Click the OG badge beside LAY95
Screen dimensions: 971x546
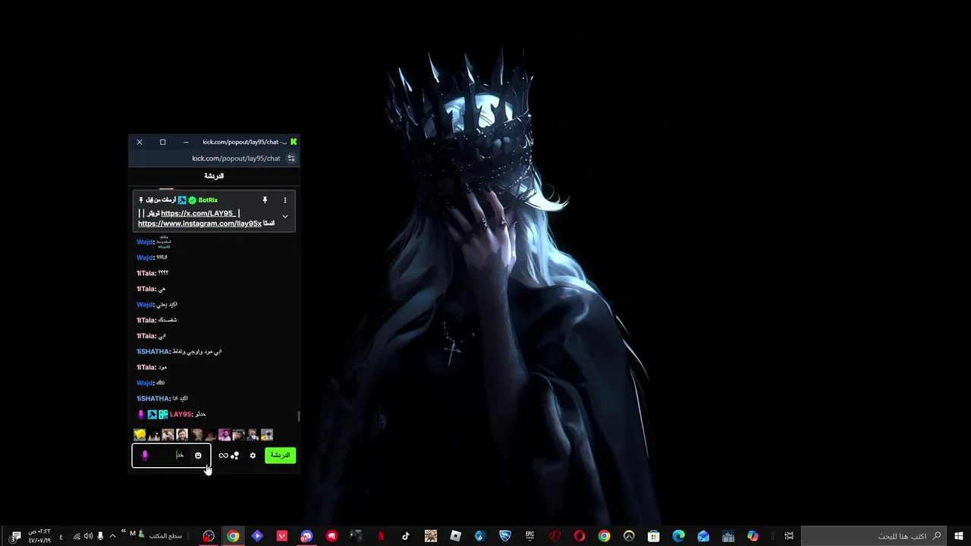click(x=162, y=414)
